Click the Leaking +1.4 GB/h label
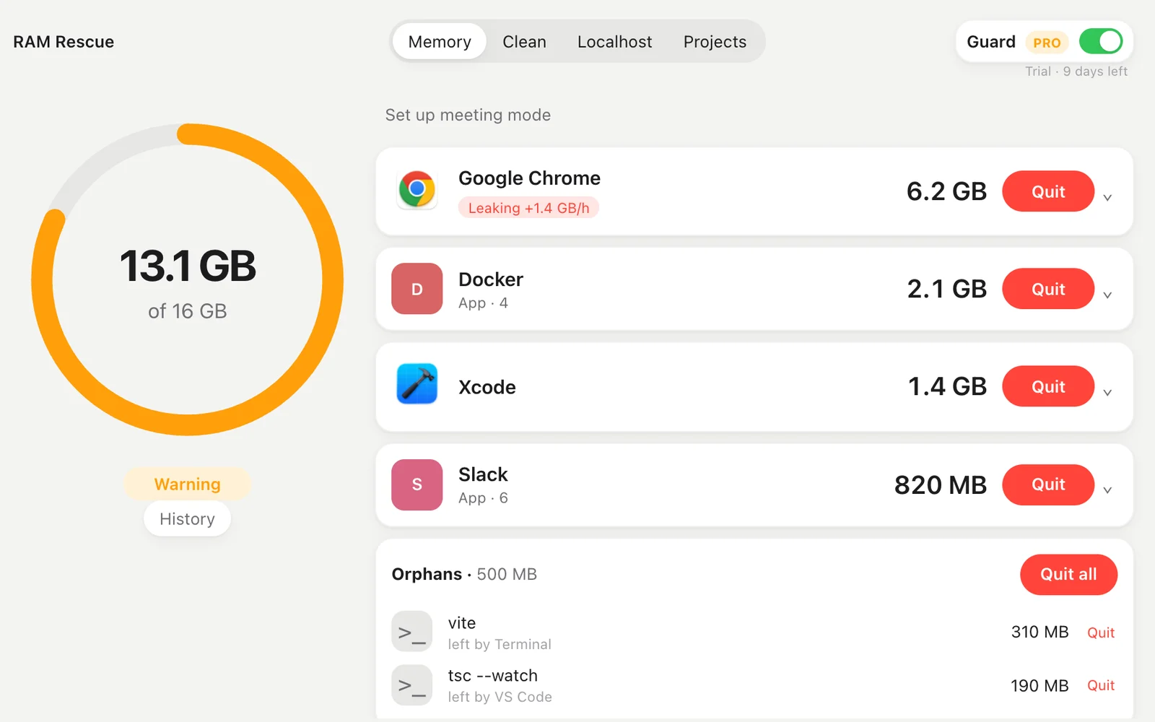1155x722 pixels. [x=528, y=208]
